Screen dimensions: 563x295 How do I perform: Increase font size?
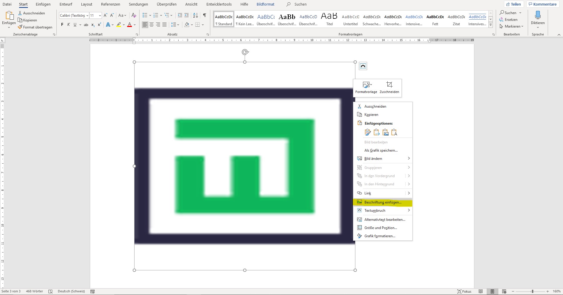point(105,15)
